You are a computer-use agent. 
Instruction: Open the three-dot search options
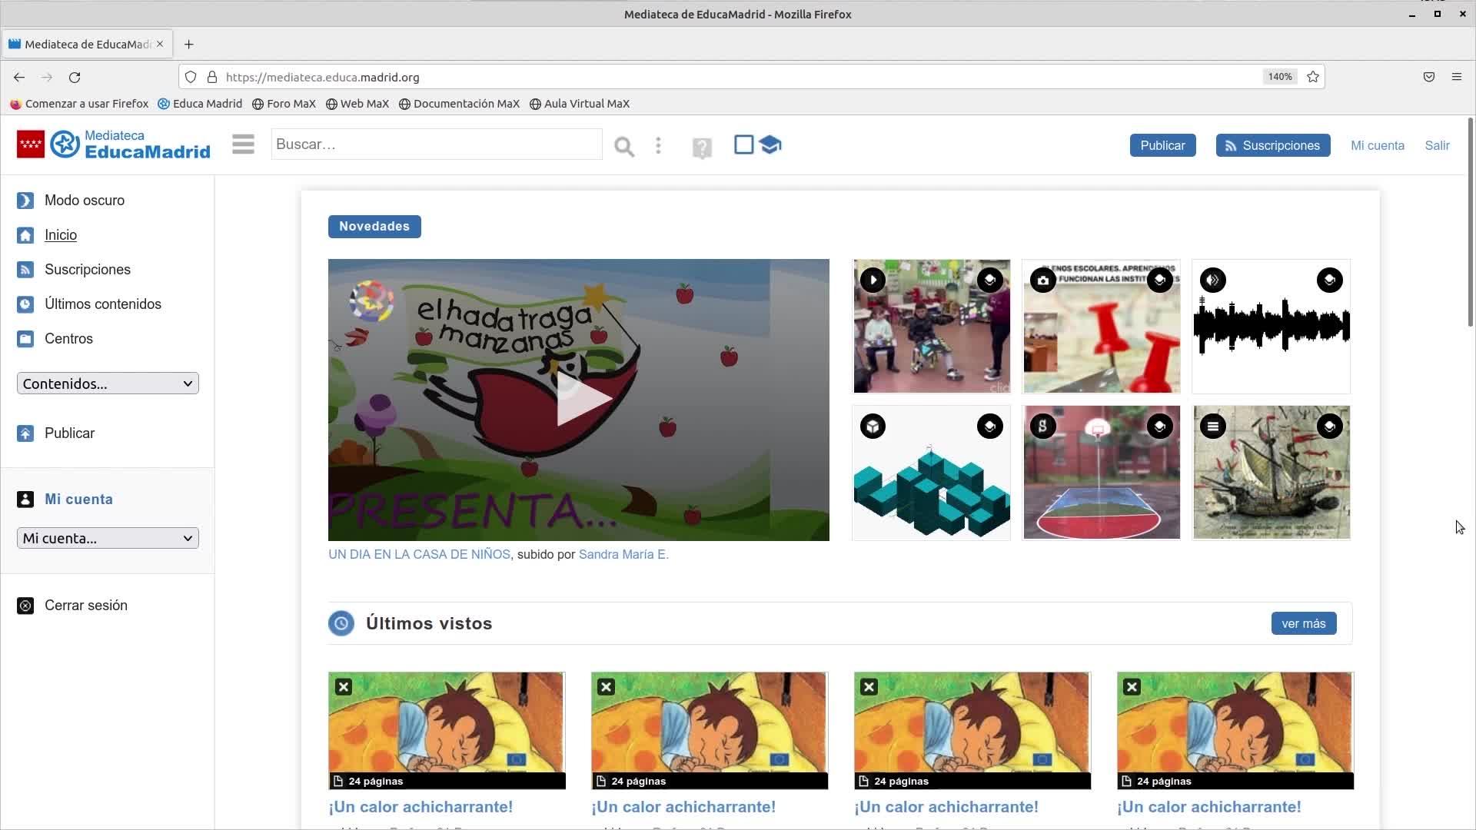pos(658,145)
